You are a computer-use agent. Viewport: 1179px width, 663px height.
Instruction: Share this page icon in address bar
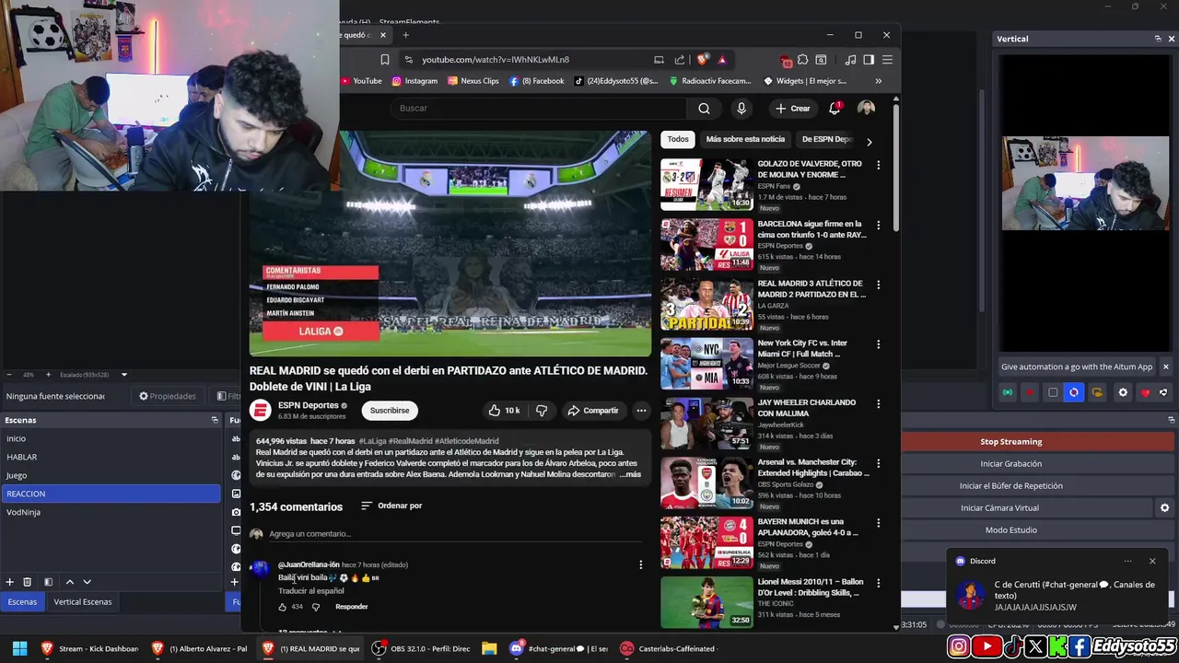[679, 60]
